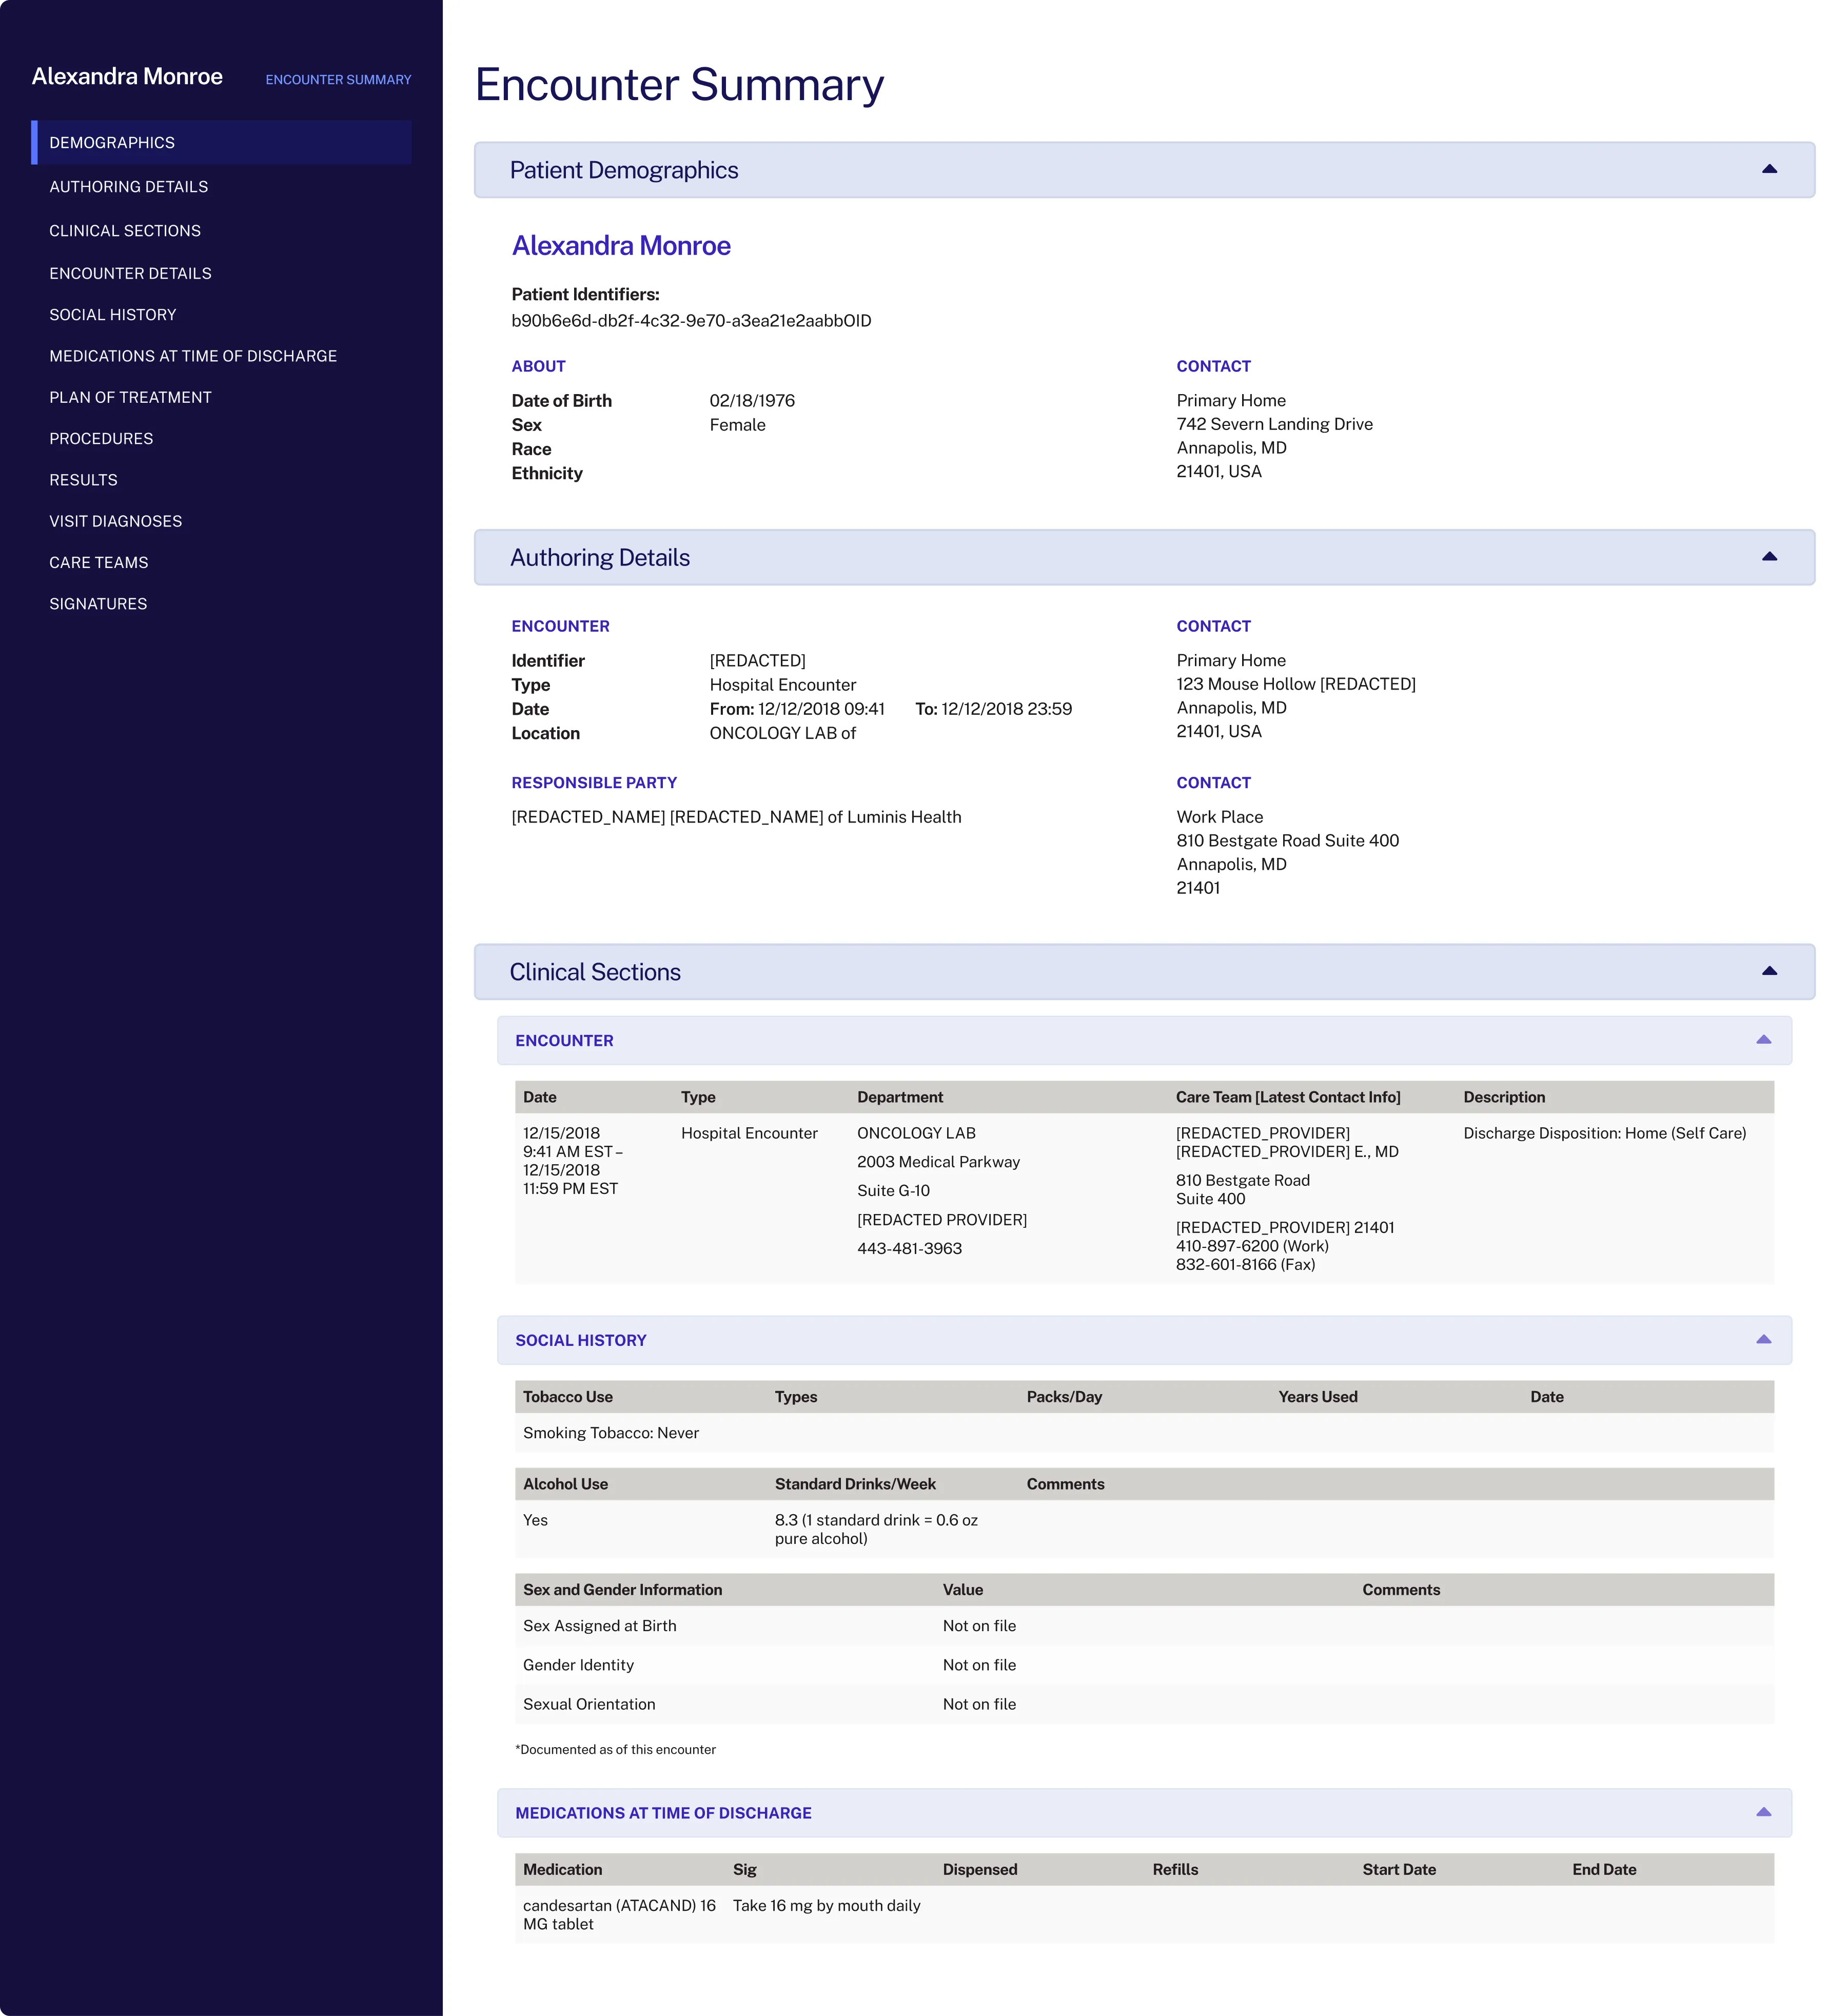
Task: Click the Alexandra Monroe patient name heading
Action: click(x=621, y=246)
